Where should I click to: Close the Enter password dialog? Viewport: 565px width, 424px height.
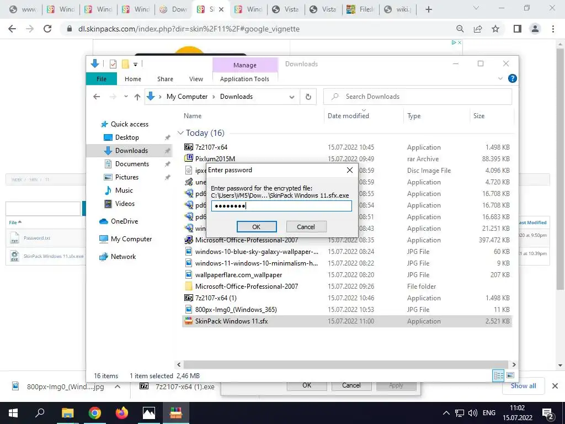pyautogui.click(x=349, y=170)
